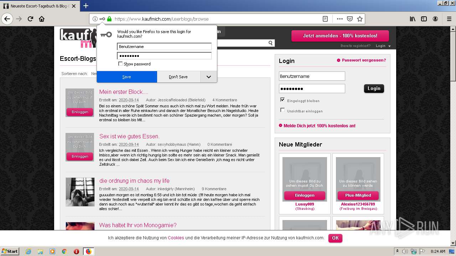The image size is (456, 256).
Task: Click Plus-Mitglied on Alexiss123456789 card
Action: click(x=358, y=196)
